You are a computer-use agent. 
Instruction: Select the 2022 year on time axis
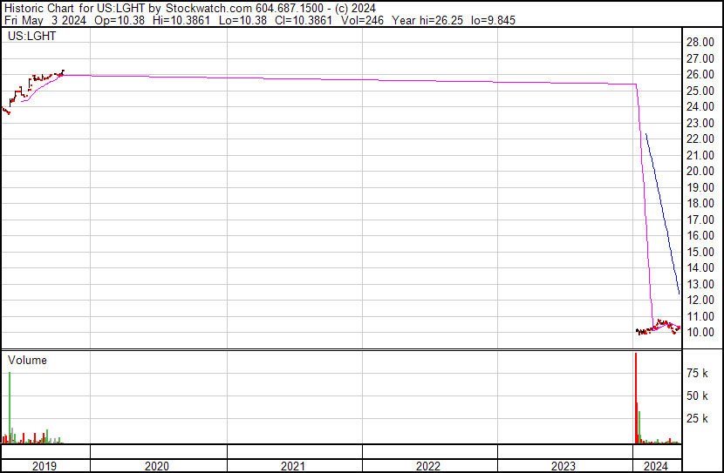428,466
